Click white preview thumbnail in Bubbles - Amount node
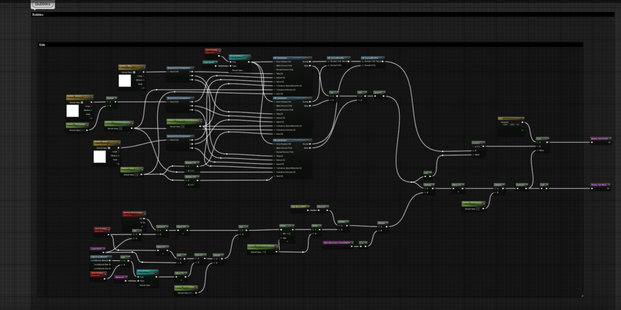The width and height of the screenshot is (621, 310). (x=73, y=111)
